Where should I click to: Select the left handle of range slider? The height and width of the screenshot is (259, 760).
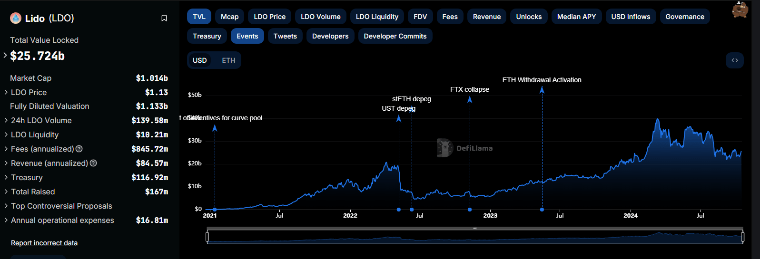coord(207,236)
